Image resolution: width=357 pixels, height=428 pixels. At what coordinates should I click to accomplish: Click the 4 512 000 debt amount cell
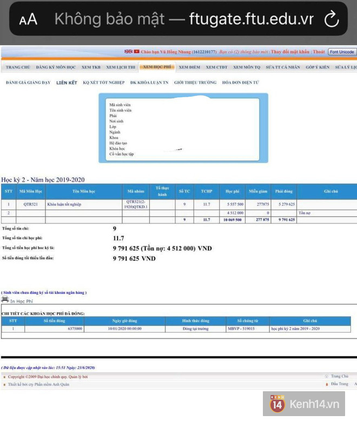(233, 213)
